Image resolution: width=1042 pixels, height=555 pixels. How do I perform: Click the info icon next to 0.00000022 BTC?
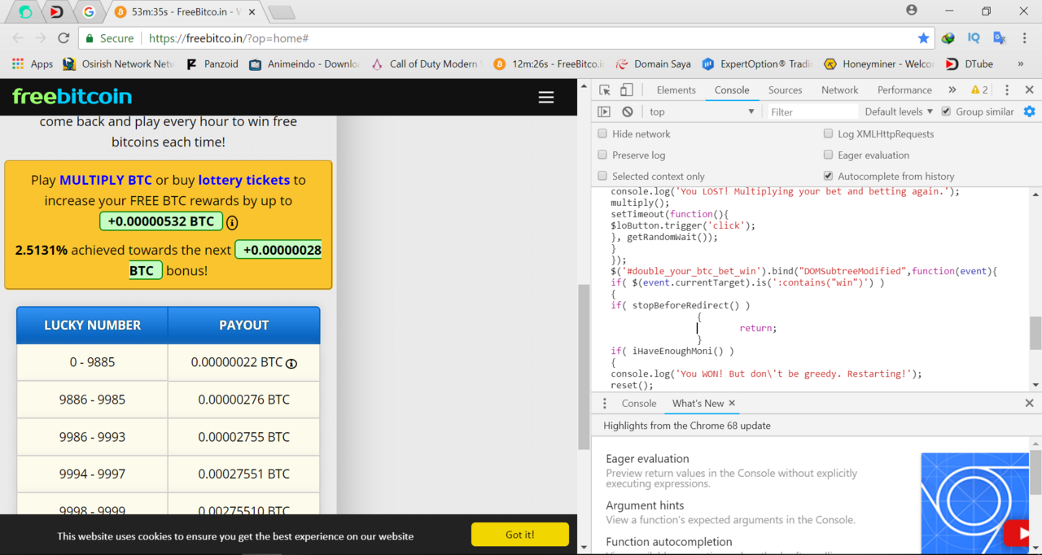pos(291,364)
